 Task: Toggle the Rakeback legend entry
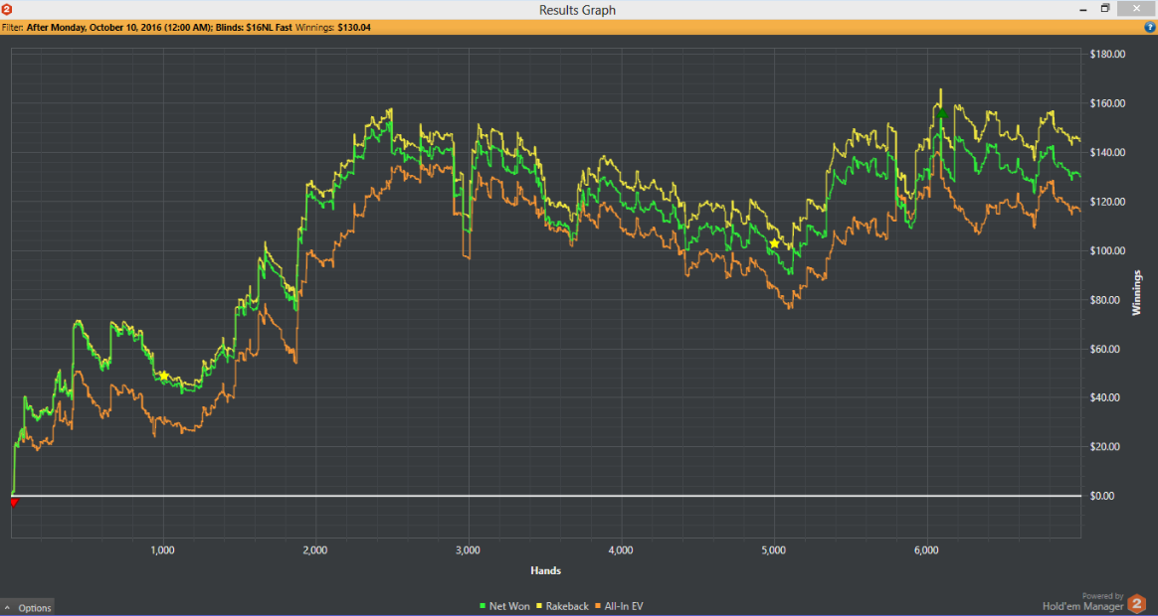tap(562, 606)
